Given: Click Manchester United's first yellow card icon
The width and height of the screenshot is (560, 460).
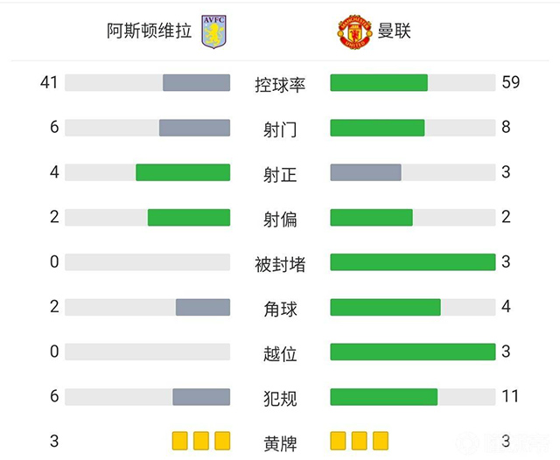Looking at the screenshot, I should tap(338, 440).
